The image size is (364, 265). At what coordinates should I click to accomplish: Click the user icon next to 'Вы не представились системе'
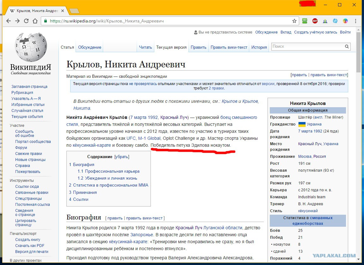point(196,32)
